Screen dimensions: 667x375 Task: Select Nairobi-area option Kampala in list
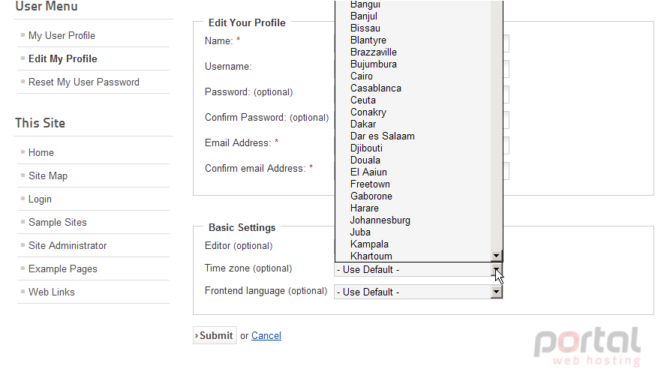click(x=369, y=244)
